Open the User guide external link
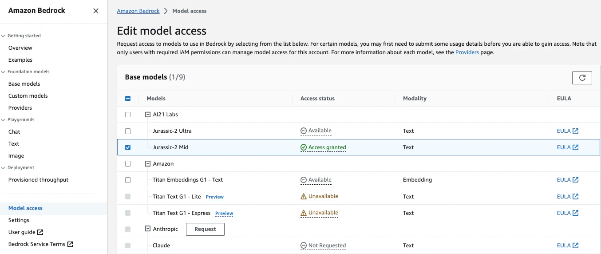This screenshot has height=254, width=601. click(26, 232)
